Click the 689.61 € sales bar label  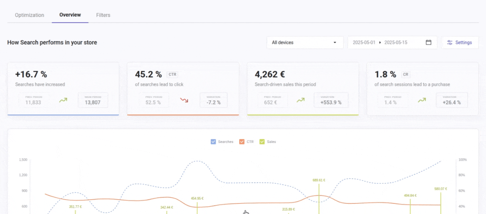[319, 180]
